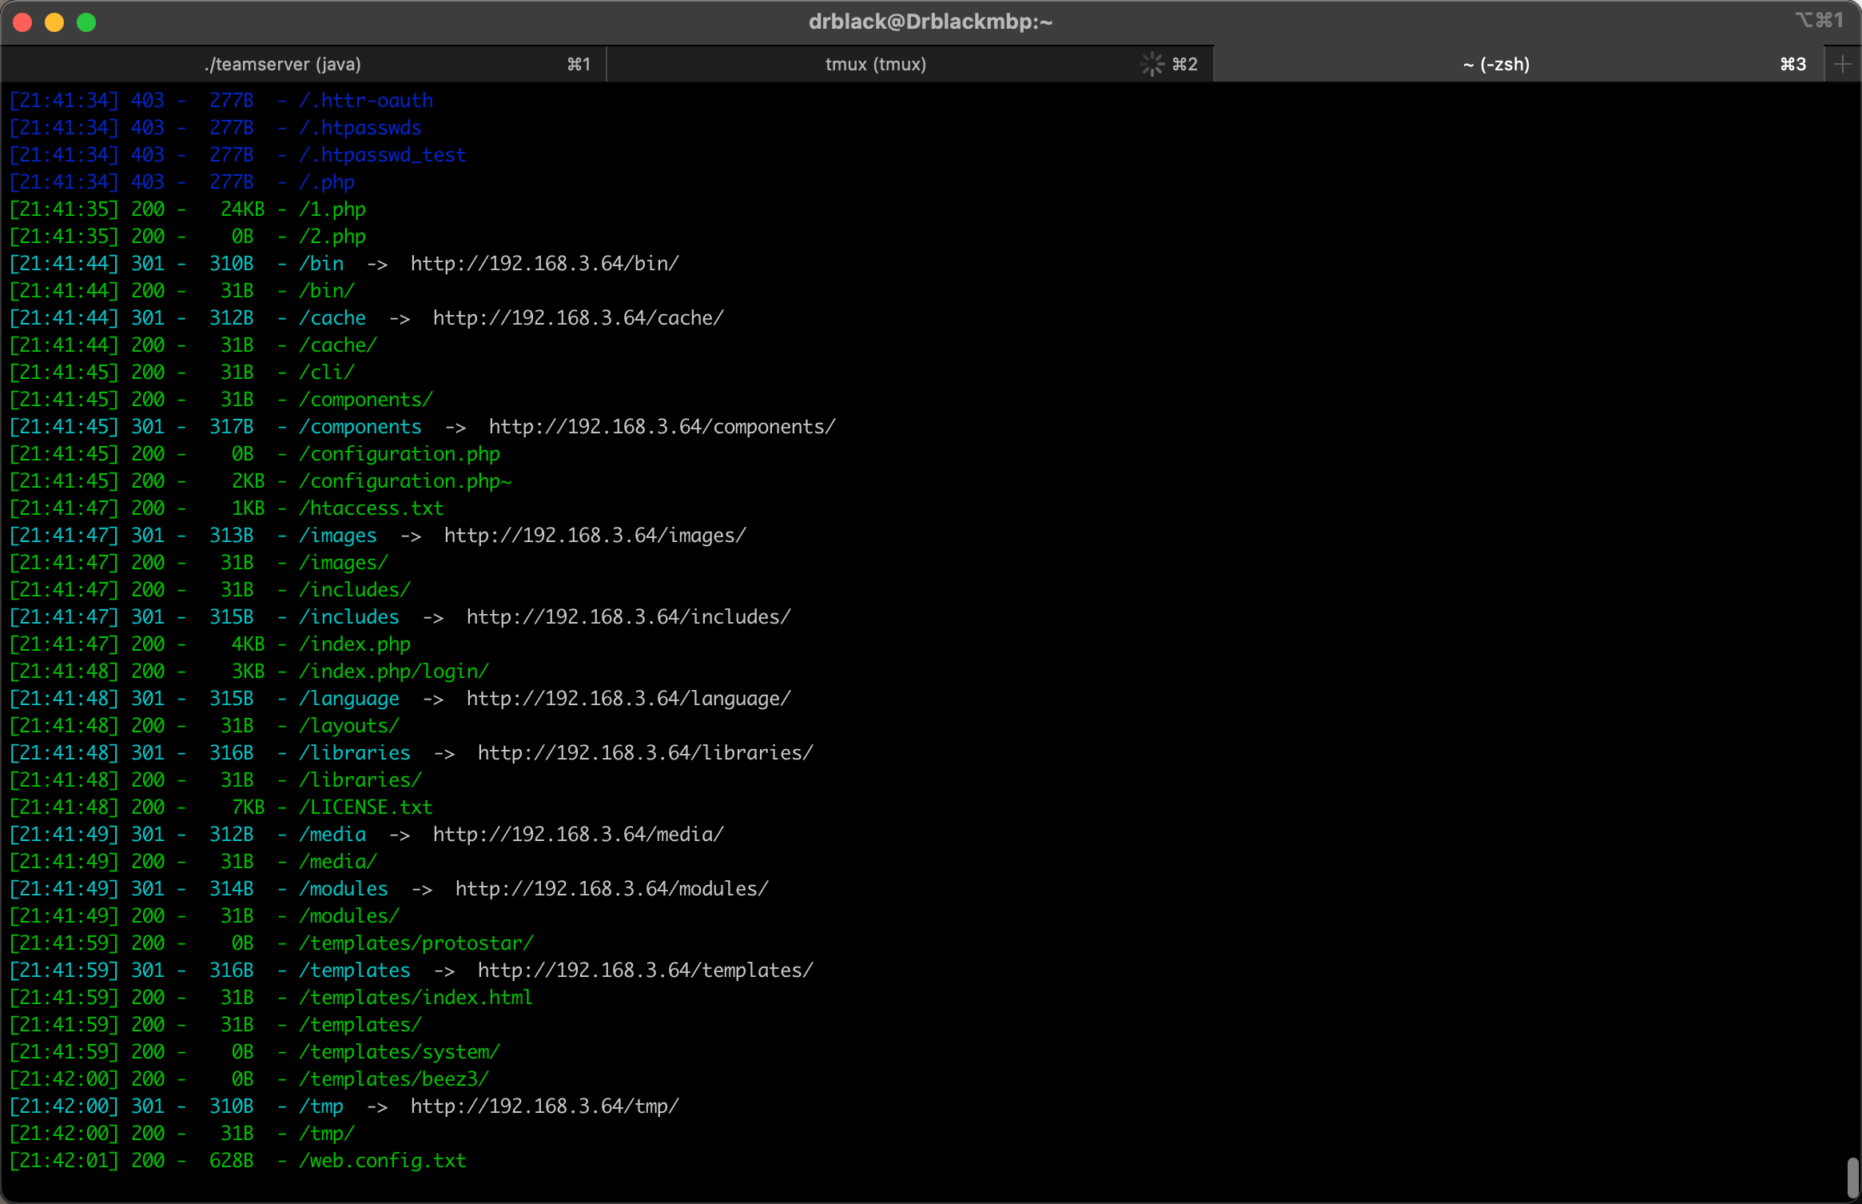Click the http://192.168.3.64/includes/ redirect URL
Viewport: 1862px width, 1204px height.
point(629,617)
